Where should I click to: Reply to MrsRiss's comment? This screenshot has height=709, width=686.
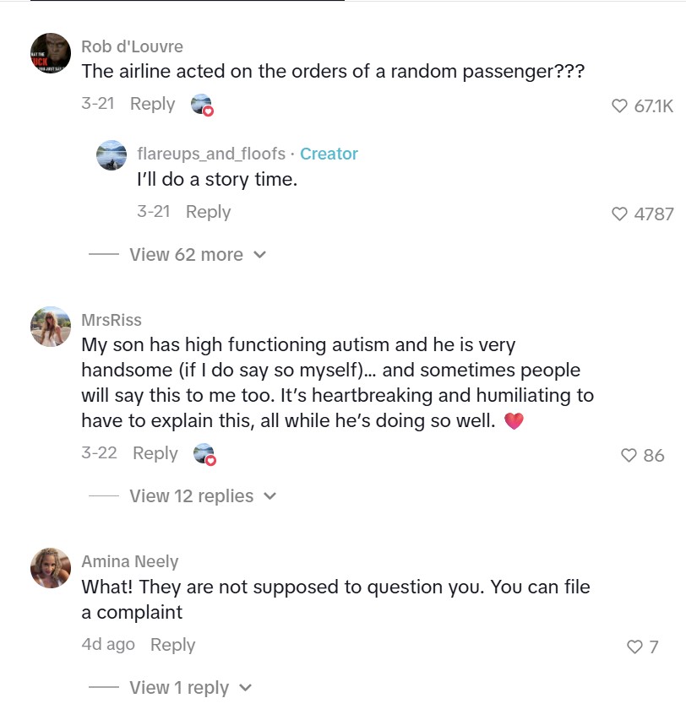tap(155, 453)
